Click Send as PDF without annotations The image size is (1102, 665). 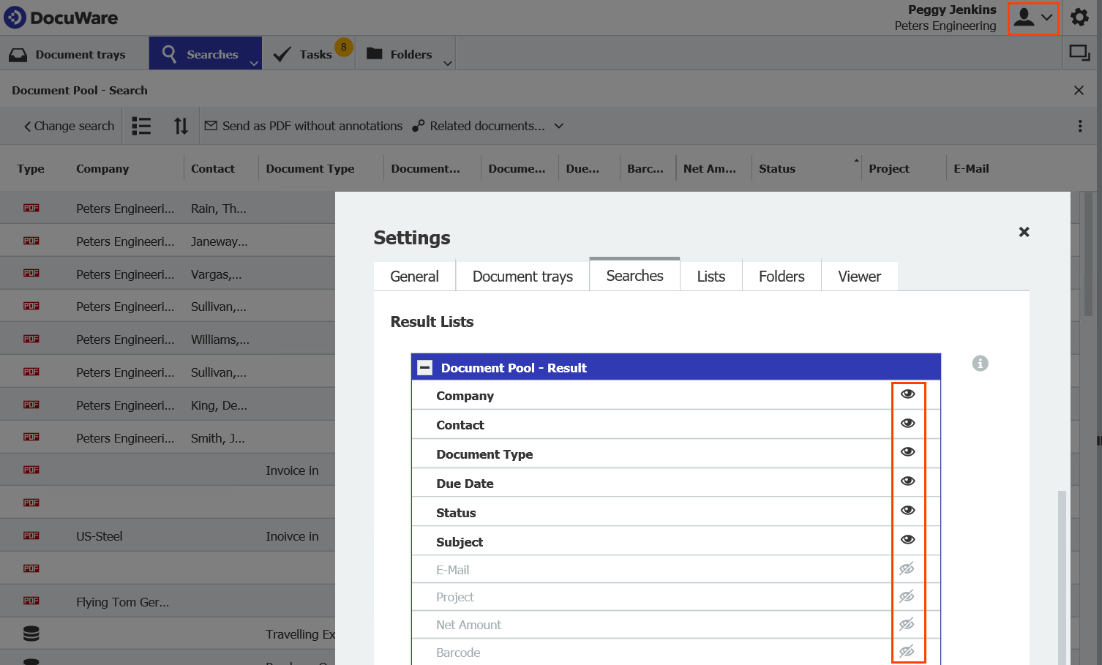pos(304,126)
